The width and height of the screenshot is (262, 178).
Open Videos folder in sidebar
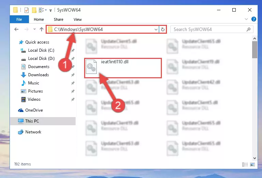pyautogui.click(x=34, y=99)
